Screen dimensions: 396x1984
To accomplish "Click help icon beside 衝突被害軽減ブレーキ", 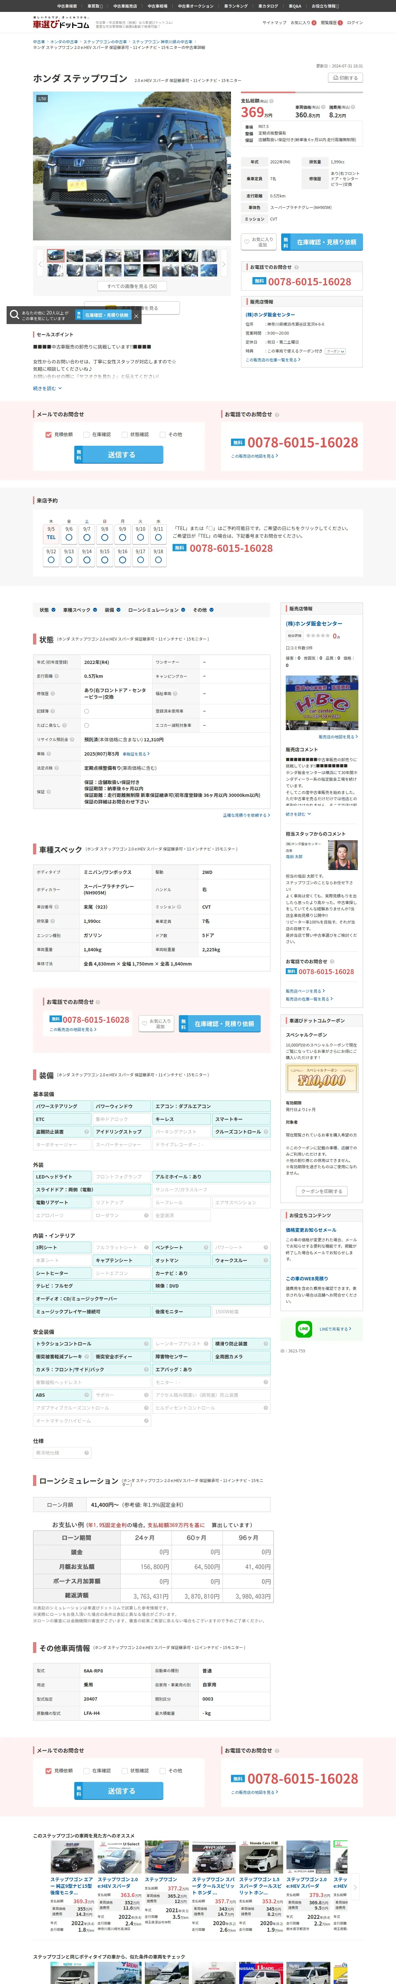I will point(87,1357).
